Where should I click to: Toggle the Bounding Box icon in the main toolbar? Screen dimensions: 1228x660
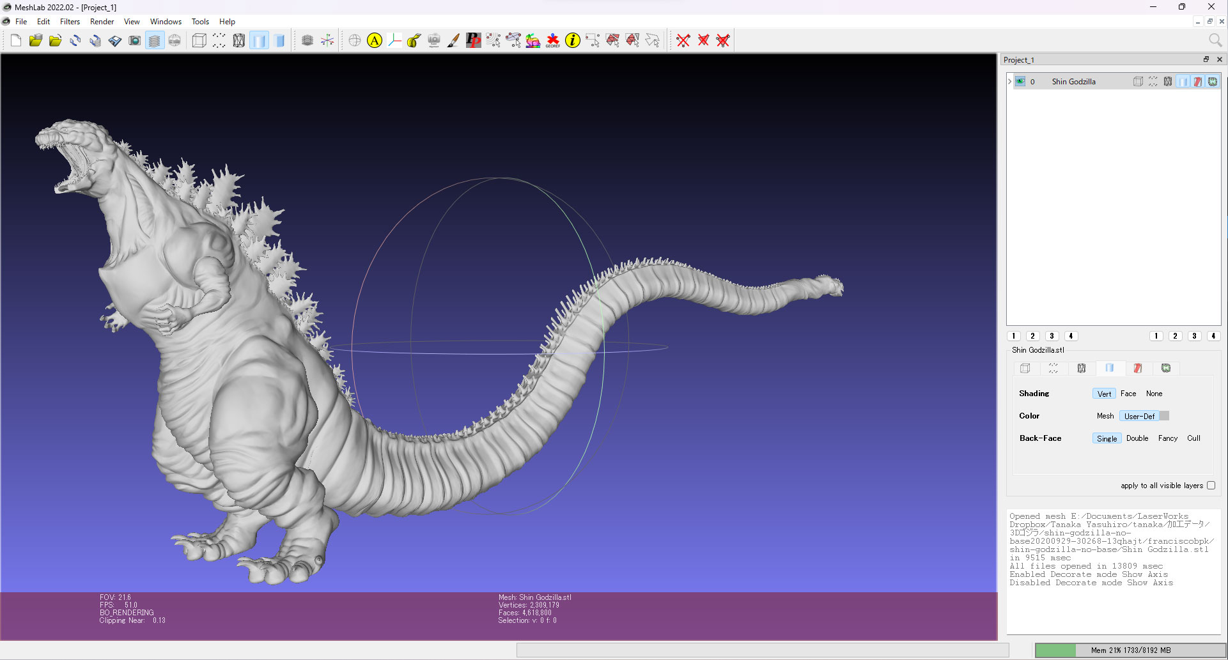pos(199,41)
